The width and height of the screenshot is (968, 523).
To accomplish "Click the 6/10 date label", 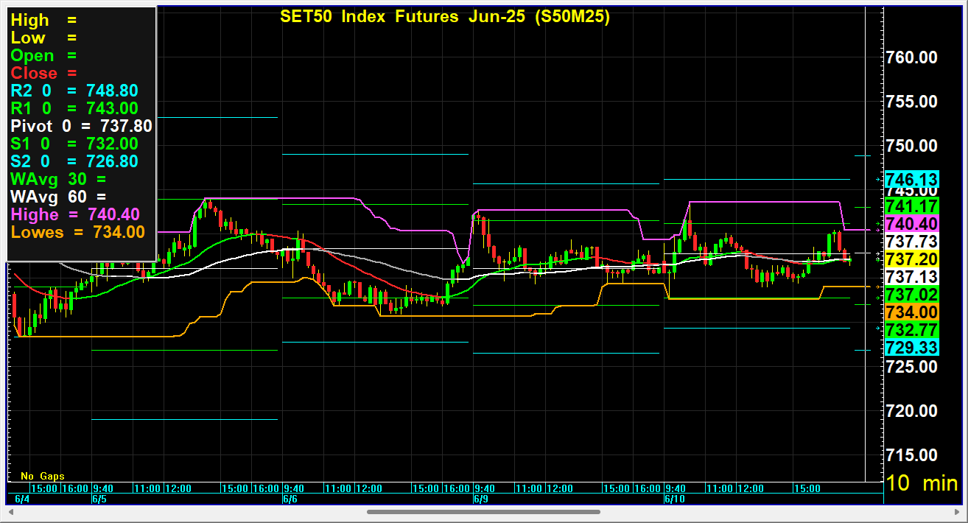I will (x=675, y=499).
